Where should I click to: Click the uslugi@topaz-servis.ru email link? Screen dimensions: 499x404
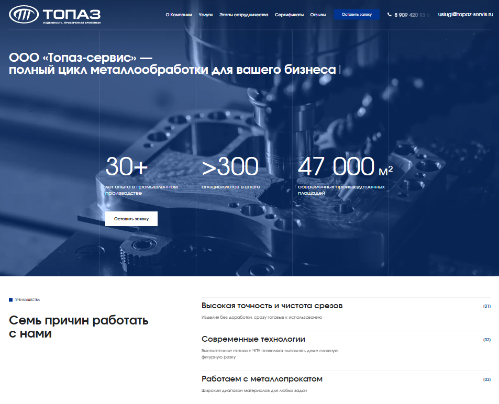[465, 15]
